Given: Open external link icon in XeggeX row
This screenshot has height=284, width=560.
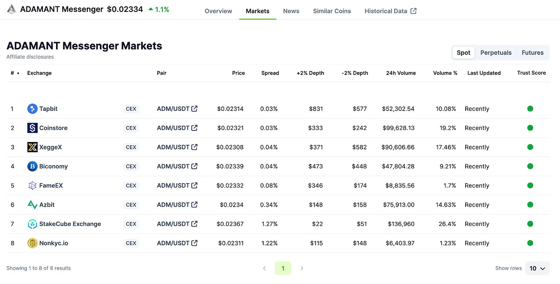Looking at the screenshot, I should point(194,147).
